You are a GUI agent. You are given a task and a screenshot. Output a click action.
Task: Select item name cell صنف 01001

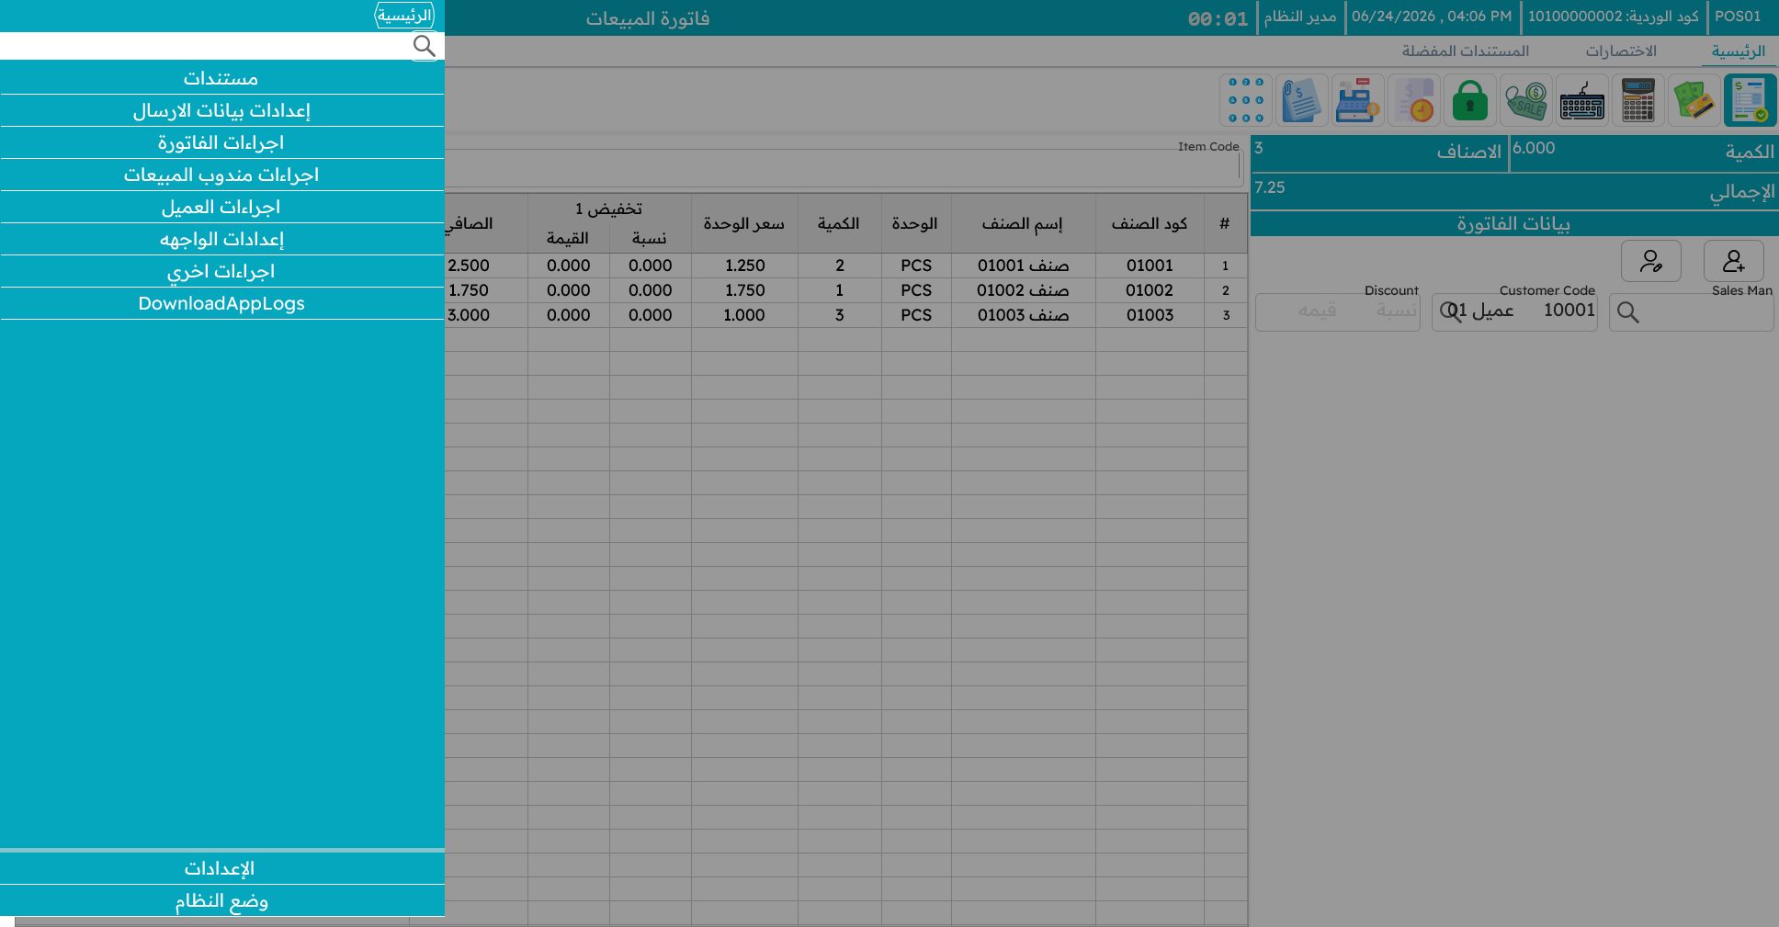coord(1023,266)
